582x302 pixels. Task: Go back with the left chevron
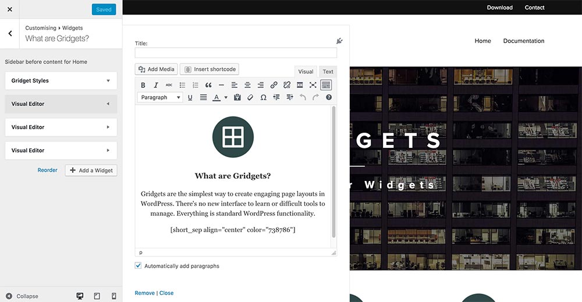pyautogui.click(x=10, y=33)
